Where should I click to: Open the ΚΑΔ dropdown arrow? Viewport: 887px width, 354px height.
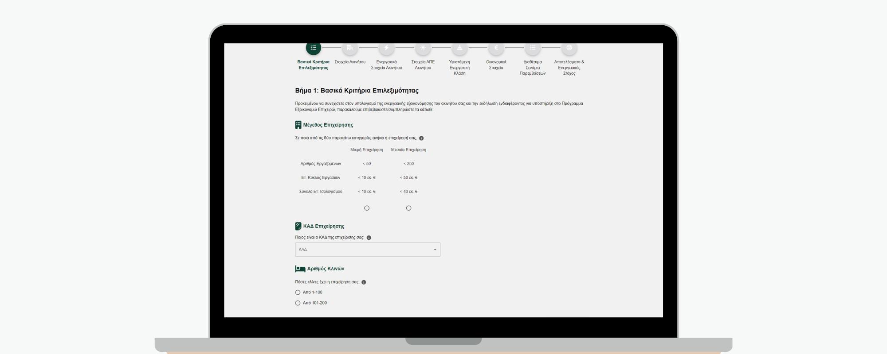(435, 250)
